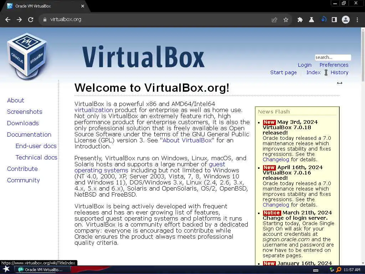365x274 pixels.
Task: Follow the virtualization link
Action: click(94, 110)
